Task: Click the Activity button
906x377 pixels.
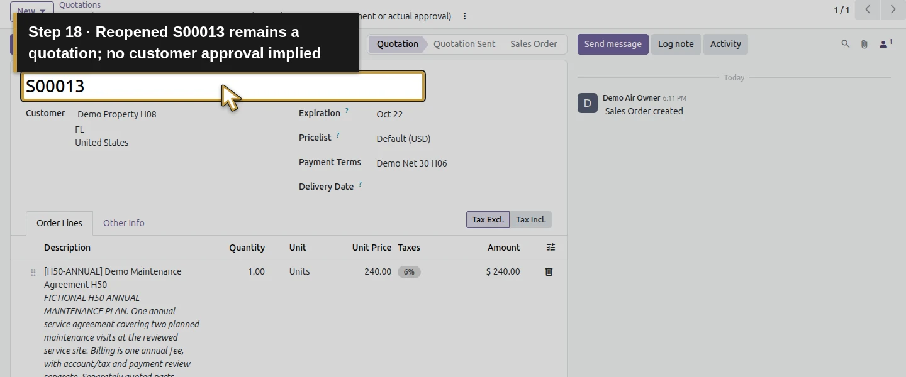Action: (x=725, y=44)
